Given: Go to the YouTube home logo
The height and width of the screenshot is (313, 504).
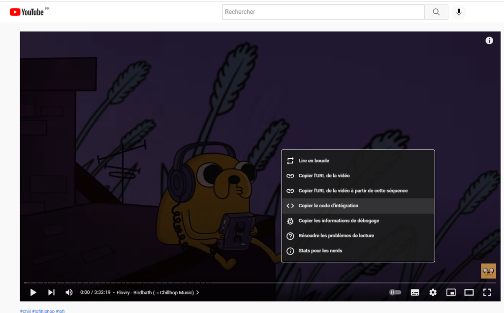Looking at the screenshot, I should pyautogui.click(x=27, y=12).
